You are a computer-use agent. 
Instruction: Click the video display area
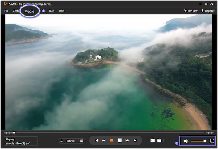click(x=109, y=72)
